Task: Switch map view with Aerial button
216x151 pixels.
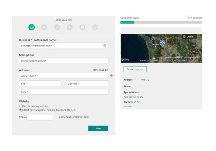Action: click(189, 37)
